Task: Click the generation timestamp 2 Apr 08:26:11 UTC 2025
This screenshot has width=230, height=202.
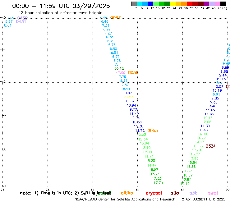Action: point(204,199)
